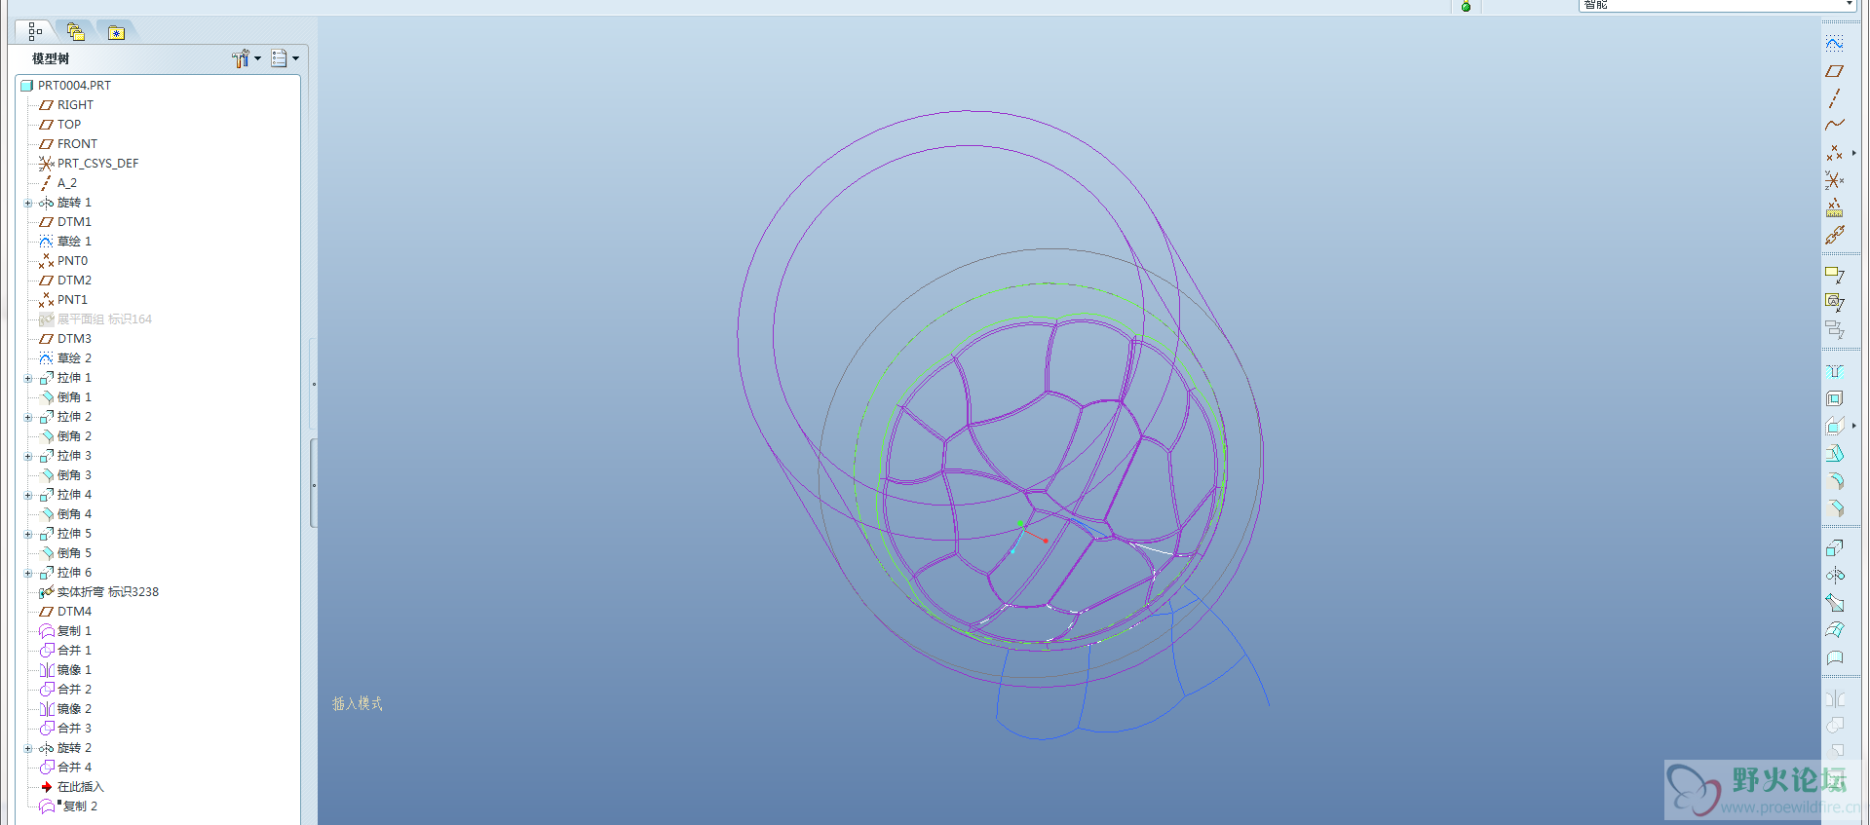Select the Extrude tool in right toolbar
Image resolution: width=1870 pixels, height=825 pixels.
pyautogui.click(x=1834, y=547)
